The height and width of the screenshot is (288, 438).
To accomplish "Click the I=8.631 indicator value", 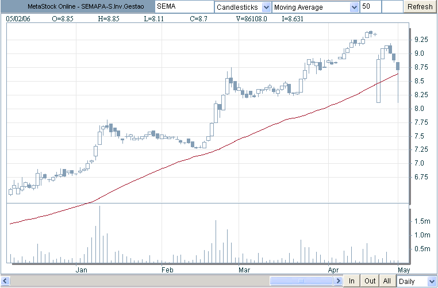I will [293, 19].
